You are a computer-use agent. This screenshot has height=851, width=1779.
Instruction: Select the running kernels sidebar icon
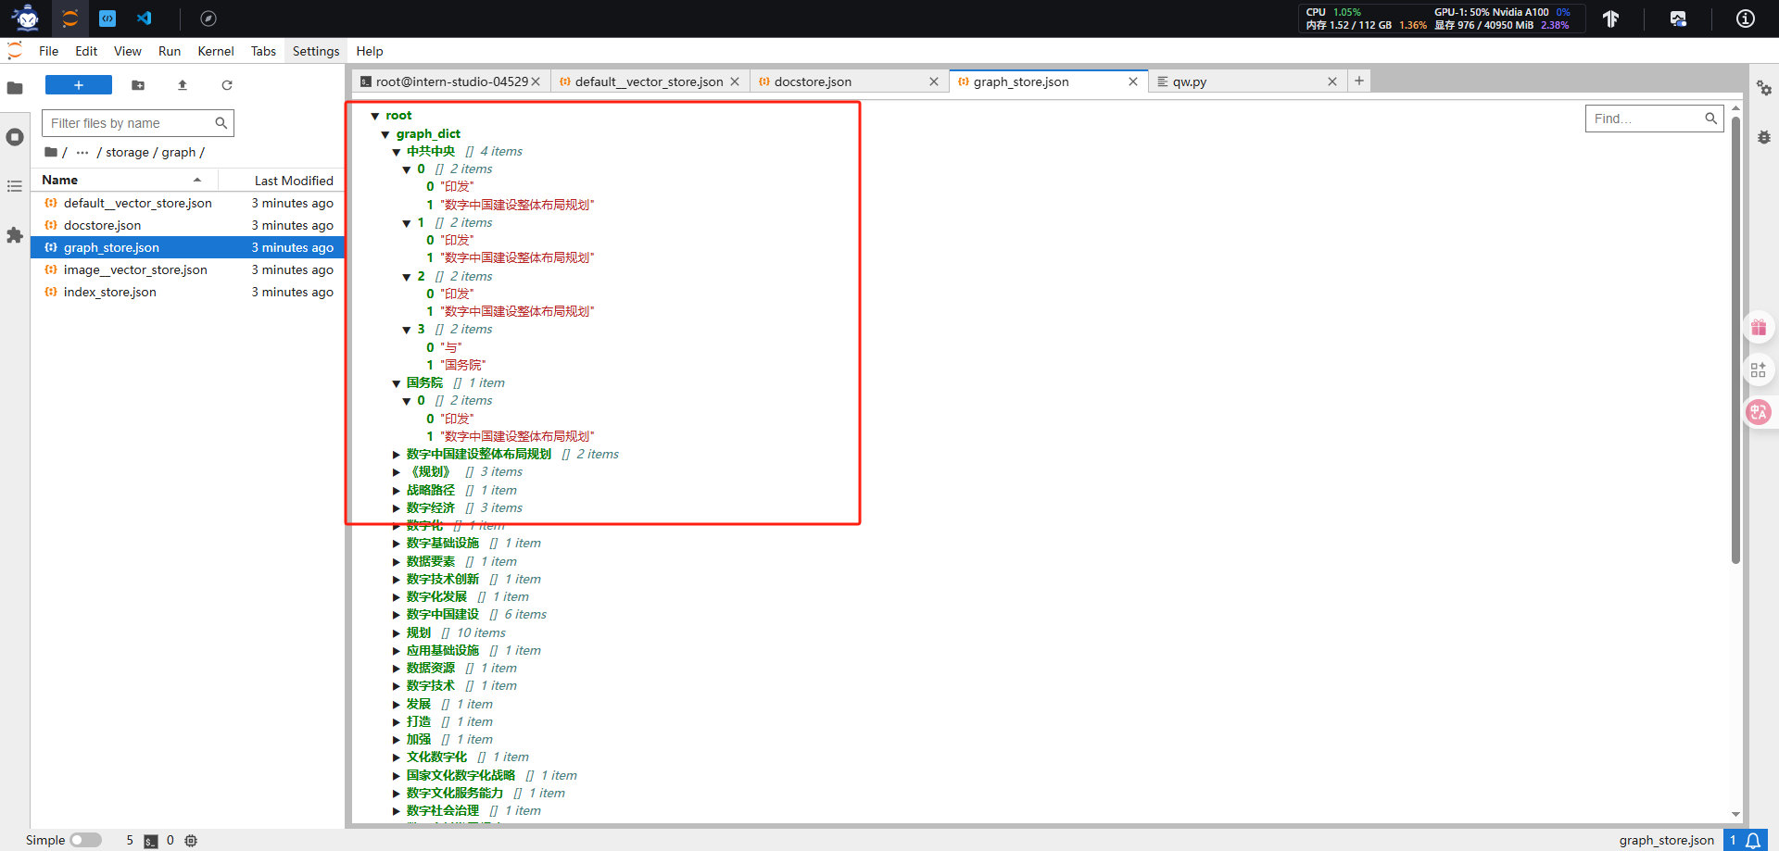pos(15,136)
